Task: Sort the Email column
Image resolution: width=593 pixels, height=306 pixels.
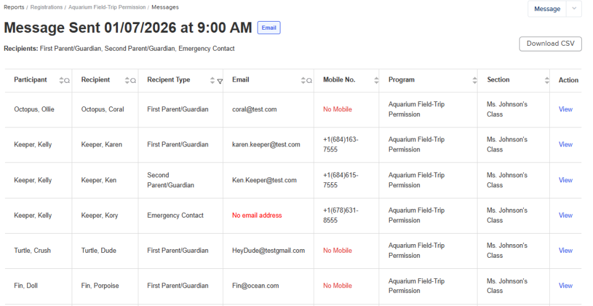Action: [303, 80]
